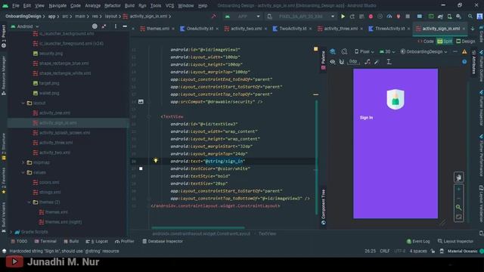This screenshot has width=484, height=272.
Task: Click the Clear Constraints icon
Action: coord(368,62)
